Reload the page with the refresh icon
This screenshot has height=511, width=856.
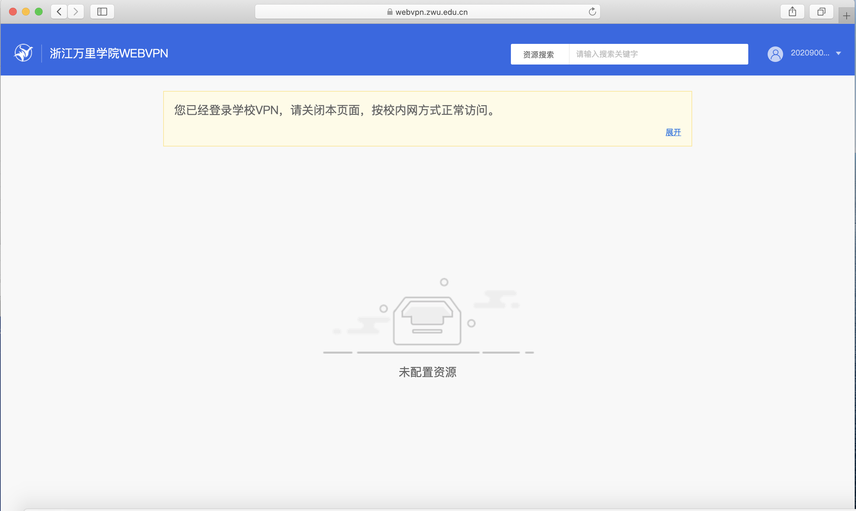[x=592, y=12]
